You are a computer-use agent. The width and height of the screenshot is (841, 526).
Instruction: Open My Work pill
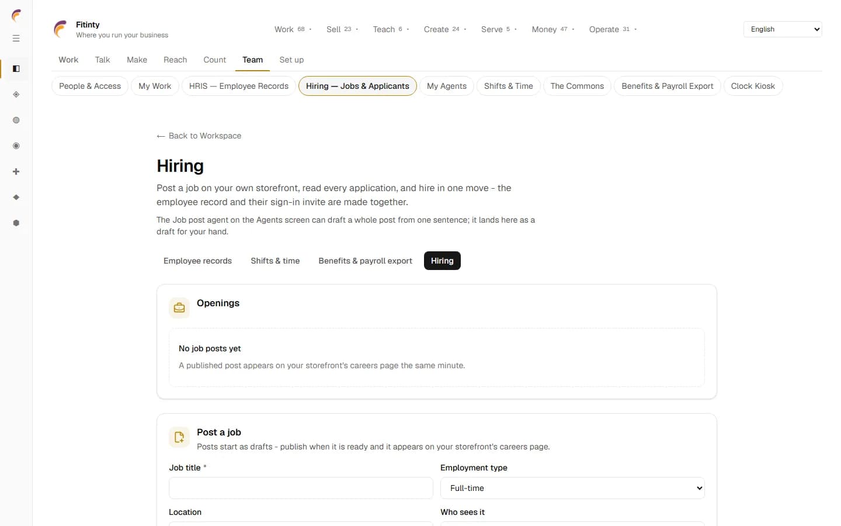tap(155, 86)
